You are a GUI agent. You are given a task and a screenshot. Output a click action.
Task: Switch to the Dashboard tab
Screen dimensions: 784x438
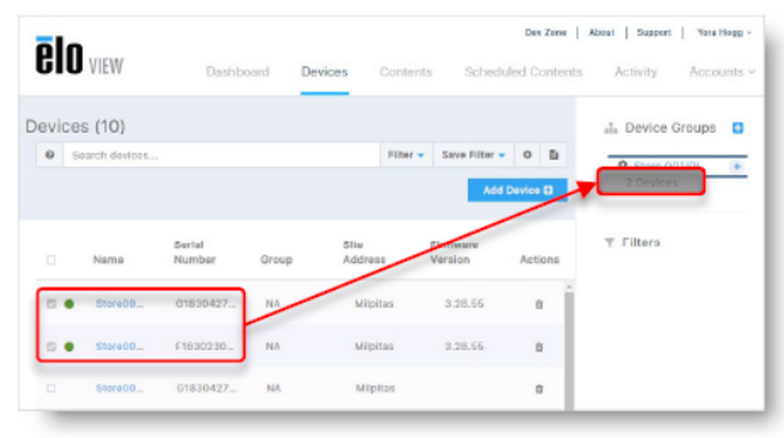(237, 72)
